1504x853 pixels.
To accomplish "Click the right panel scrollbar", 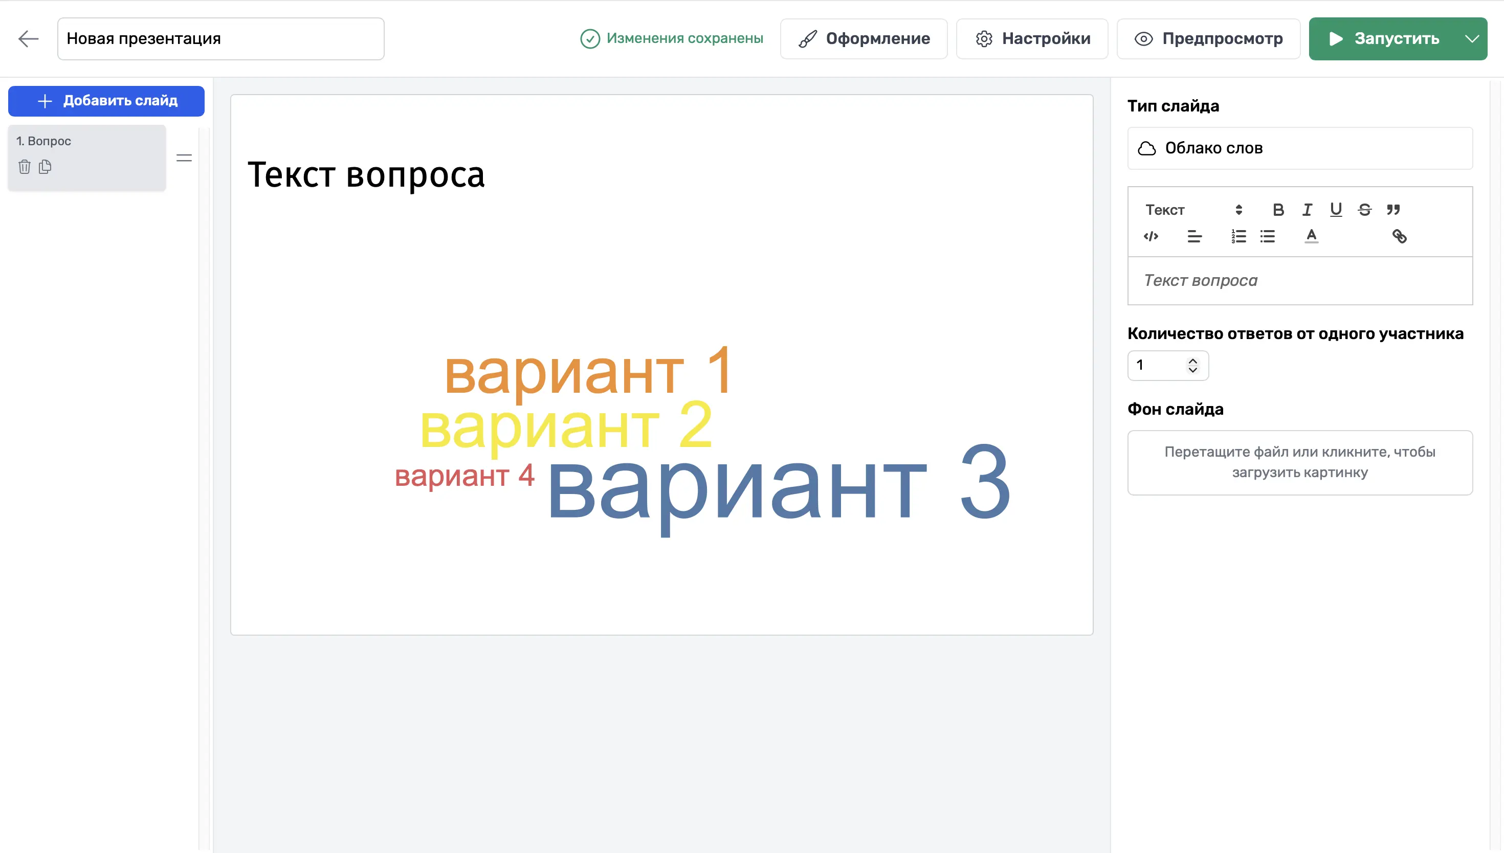I will click(x=1496, y=466).
